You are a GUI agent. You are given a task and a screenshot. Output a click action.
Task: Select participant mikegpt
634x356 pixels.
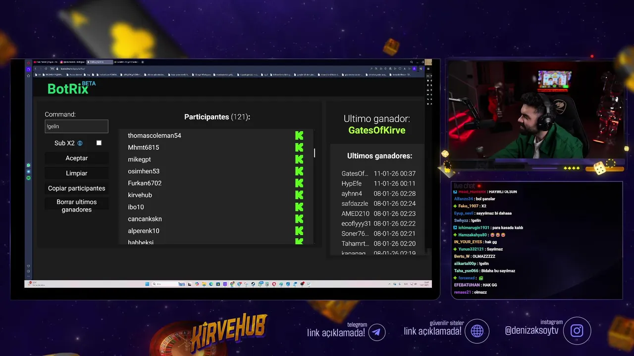(139, 159)
